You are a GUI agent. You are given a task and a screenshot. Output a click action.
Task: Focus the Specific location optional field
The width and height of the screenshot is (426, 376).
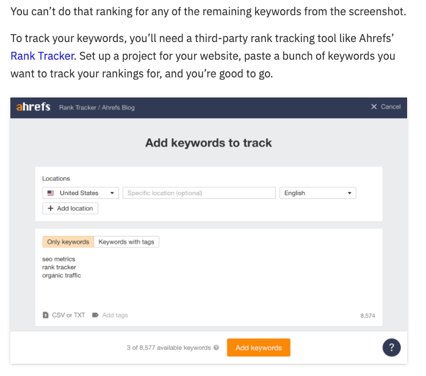(x=199, y=193)
